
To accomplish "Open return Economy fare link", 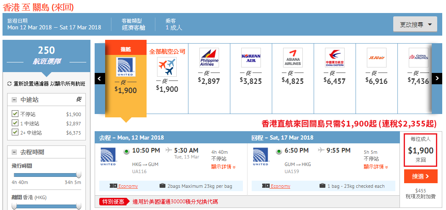I will point(281,186).
